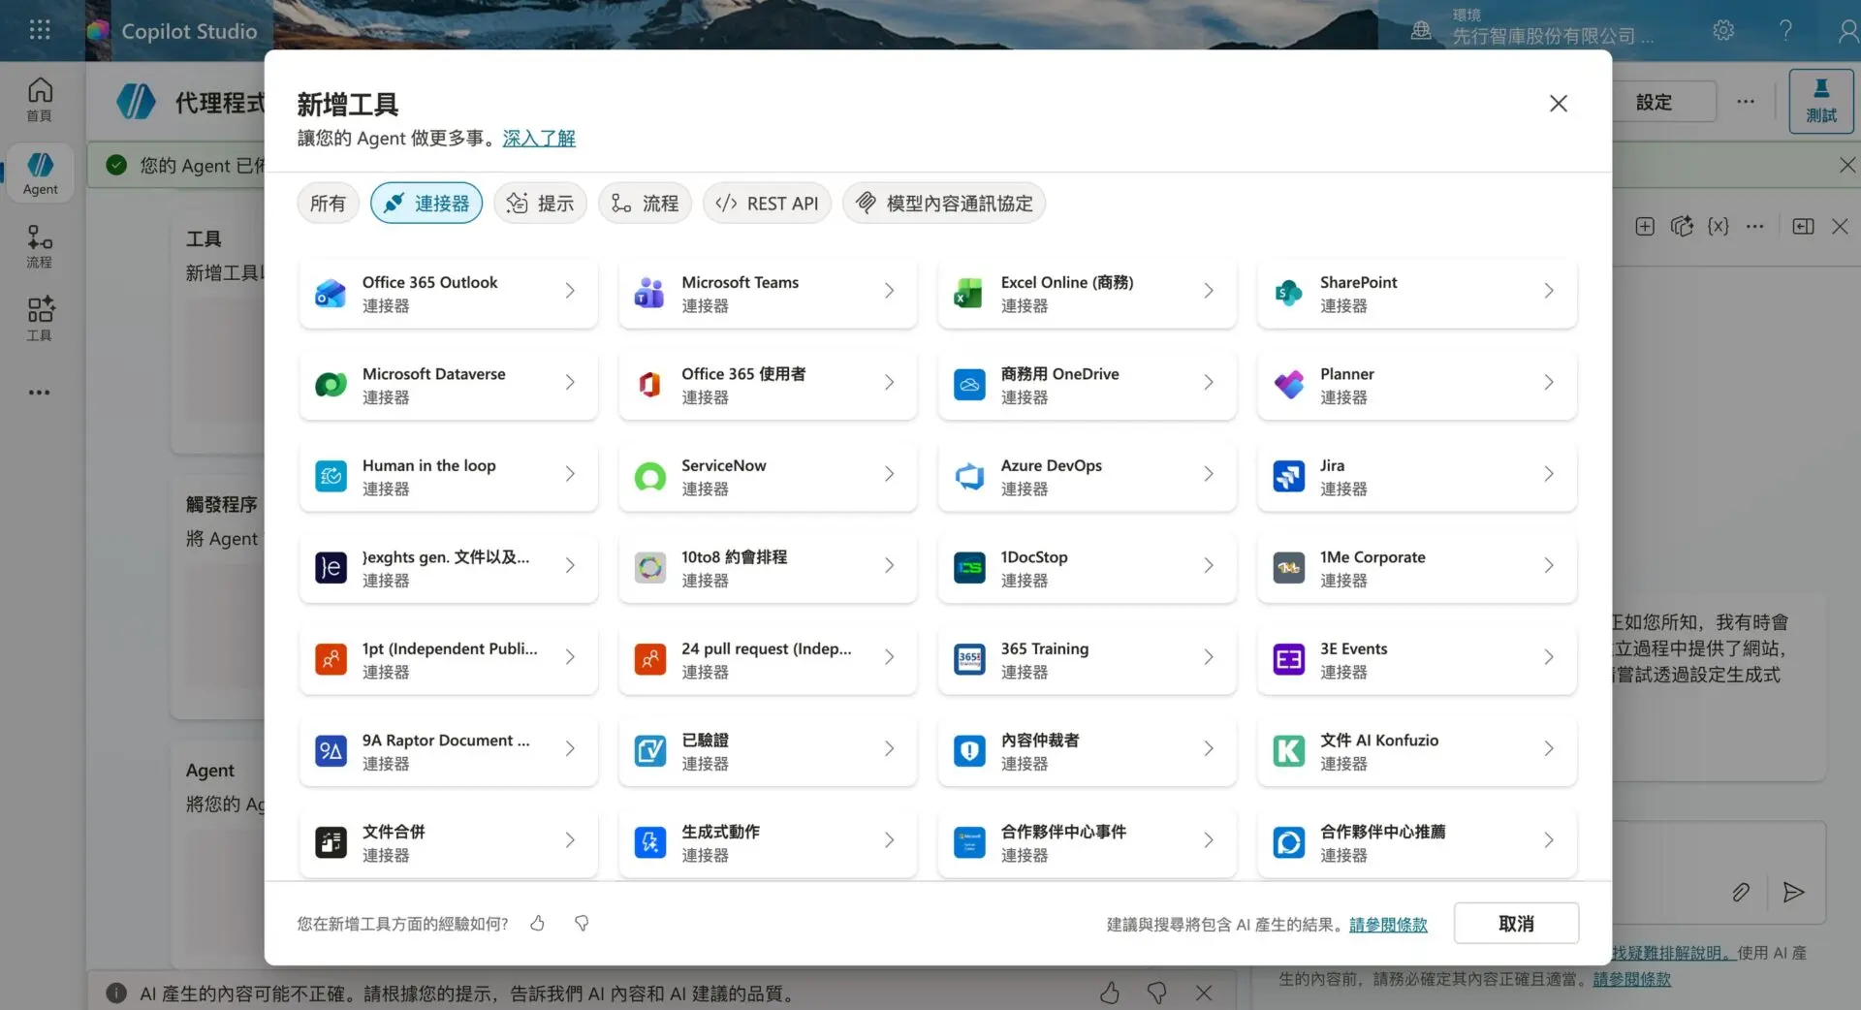Select the Microsoft Teams connector icon
The image size is (1861, 1010).
[x=649, y=292]
